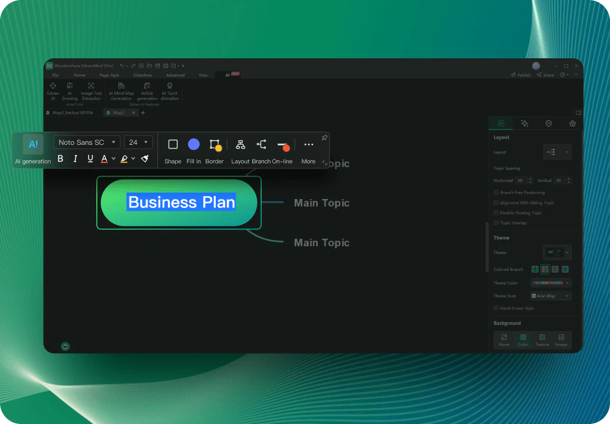Click the format painter brush icon
Image resolution: width=610 pixels, height=424 pixels.
(x=145, y=158)
